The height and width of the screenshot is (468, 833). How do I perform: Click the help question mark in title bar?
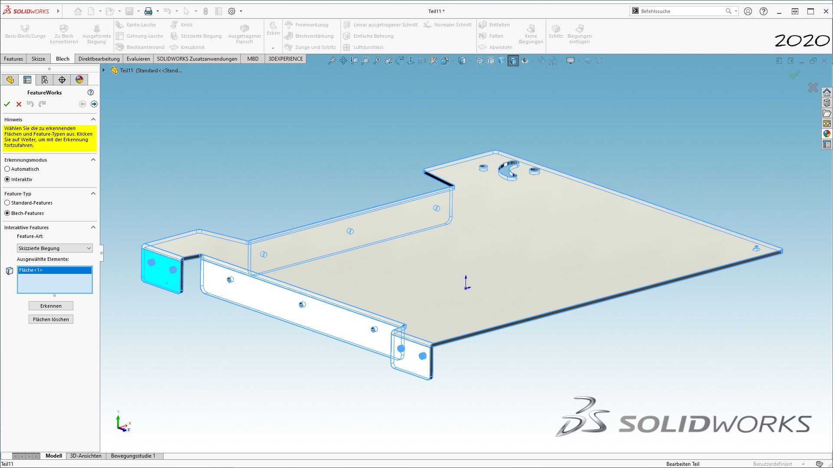pos(764,11)
